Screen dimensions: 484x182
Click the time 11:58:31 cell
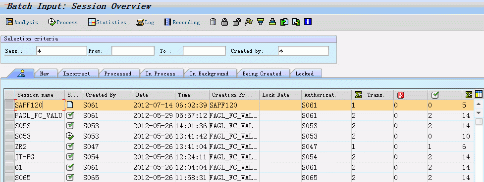[192, 178]
